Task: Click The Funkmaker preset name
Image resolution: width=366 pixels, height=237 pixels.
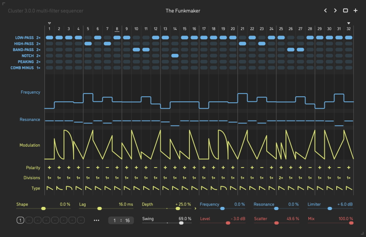Action: click(x=183, y=11)
